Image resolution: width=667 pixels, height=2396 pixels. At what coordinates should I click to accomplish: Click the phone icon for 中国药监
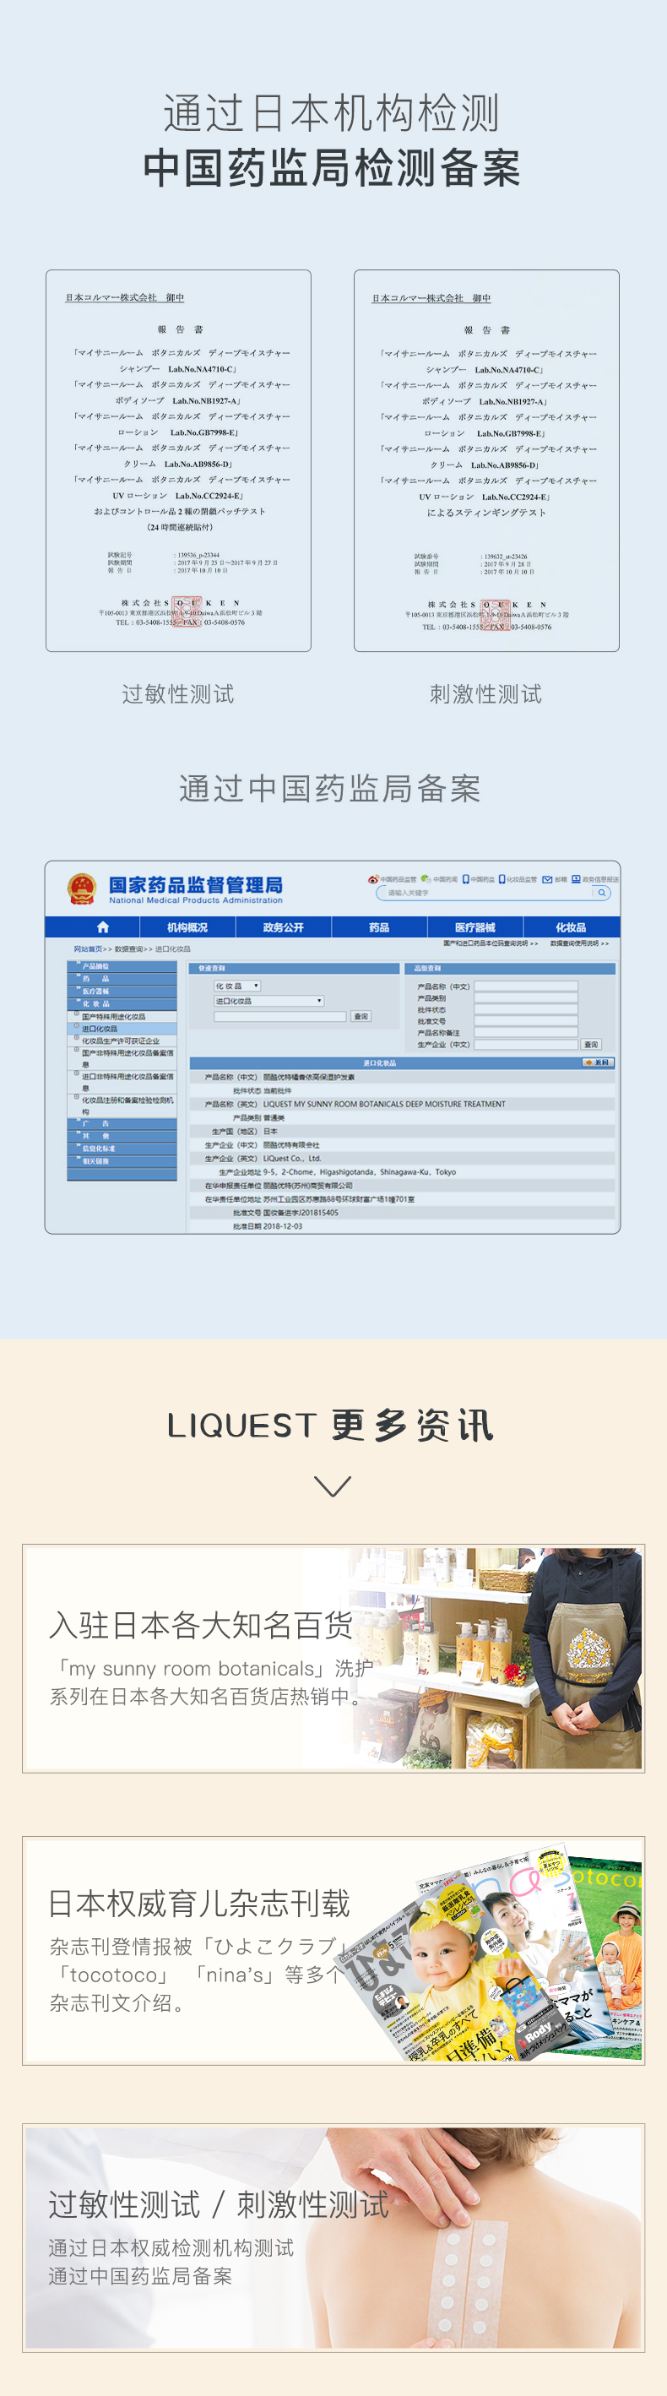coord(466,879)
